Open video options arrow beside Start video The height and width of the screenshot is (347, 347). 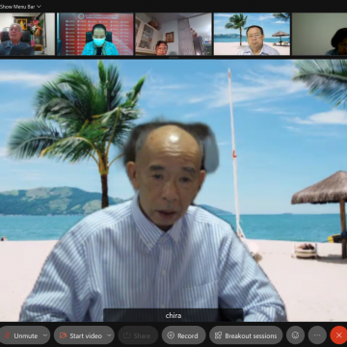[x=109, y=335]
